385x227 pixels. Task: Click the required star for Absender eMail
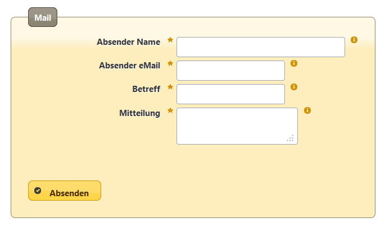point(170,63)
